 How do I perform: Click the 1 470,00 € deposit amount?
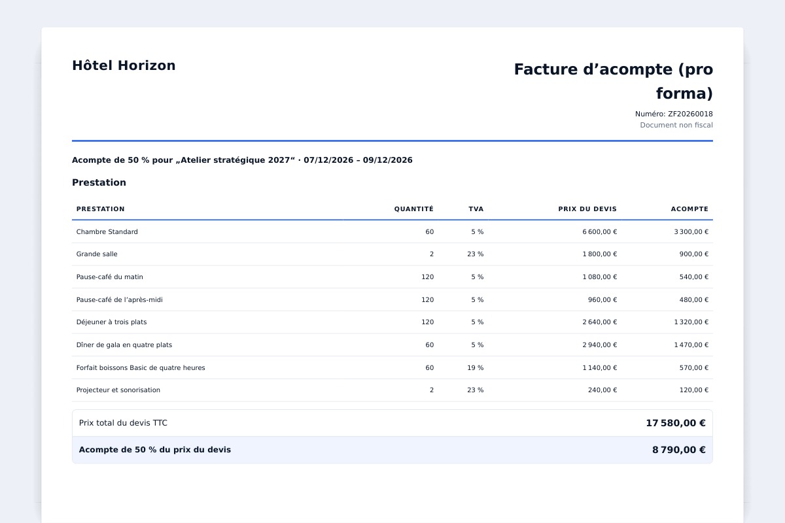click(x=691, y=345)
